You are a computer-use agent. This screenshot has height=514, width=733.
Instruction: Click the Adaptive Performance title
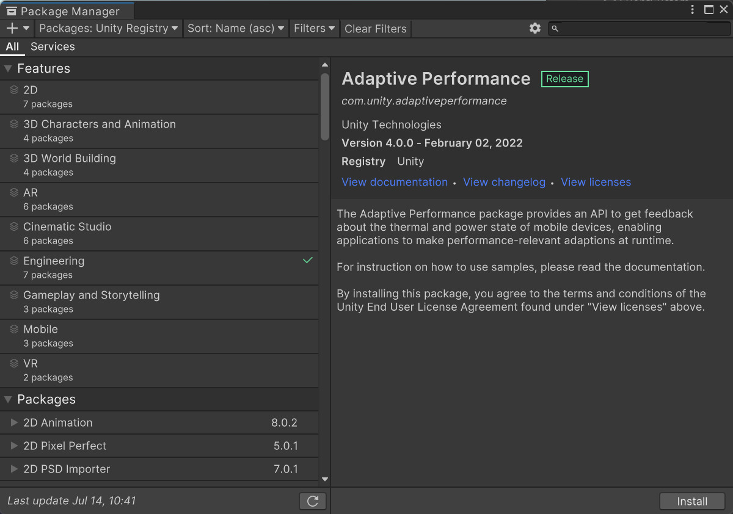(x=436, y=79)
